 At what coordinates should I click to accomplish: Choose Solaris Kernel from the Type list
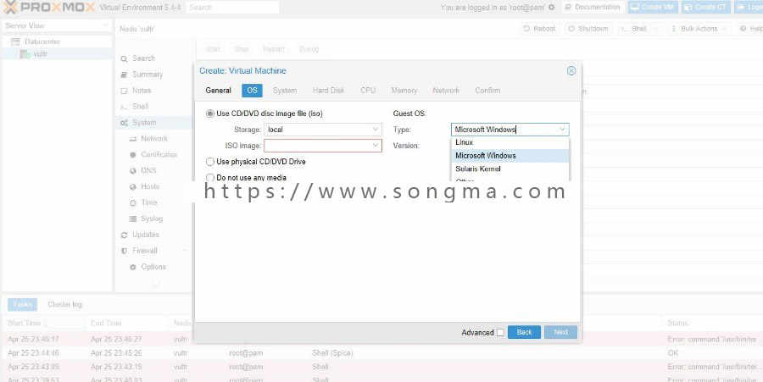click(510, 169)
